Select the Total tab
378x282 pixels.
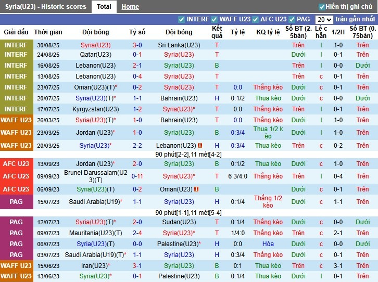[x=104, y=7]
